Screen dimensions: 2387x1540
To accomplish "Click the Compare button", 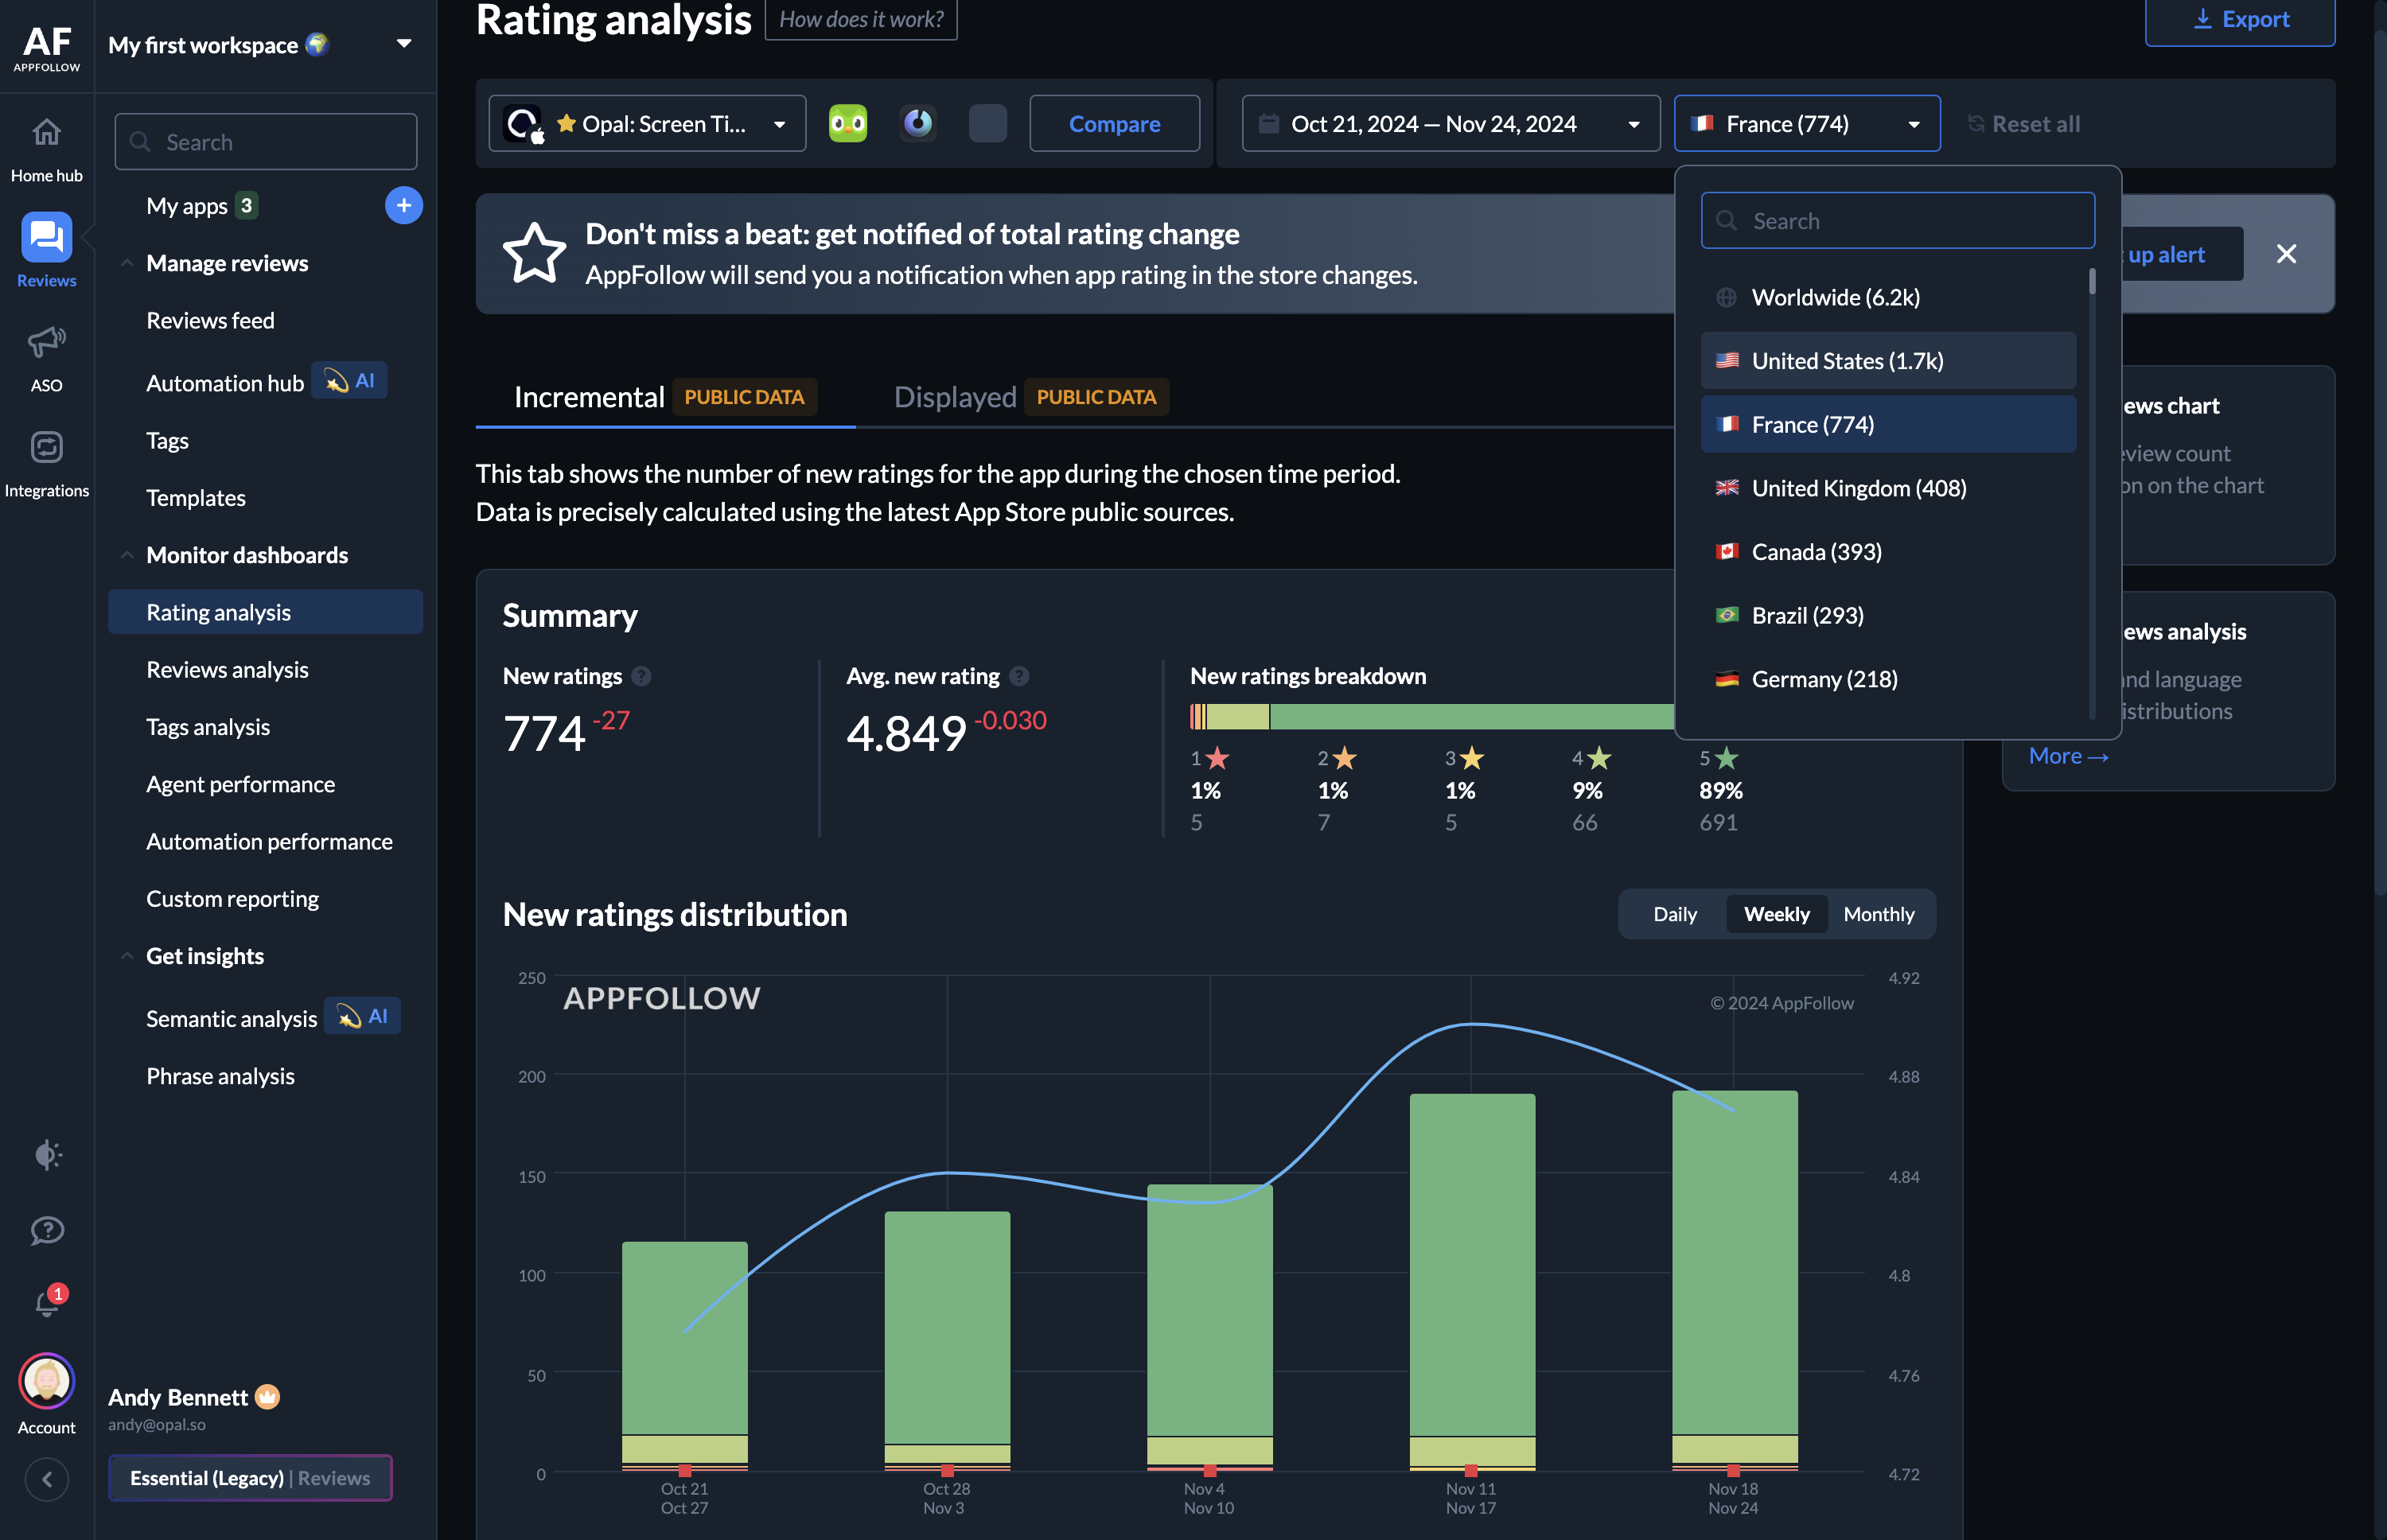I will pyautogui.click(x=1114, y=123).
